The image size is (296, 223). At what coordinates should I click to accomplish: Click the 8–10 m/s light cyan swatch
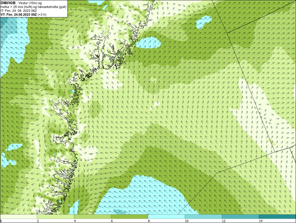point(166,216)
